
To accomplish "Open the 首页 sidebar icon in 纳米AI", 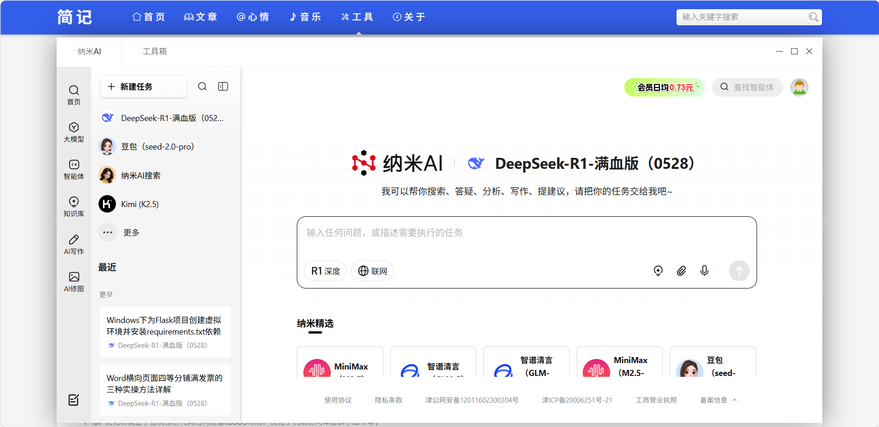I will pos(74,95).
